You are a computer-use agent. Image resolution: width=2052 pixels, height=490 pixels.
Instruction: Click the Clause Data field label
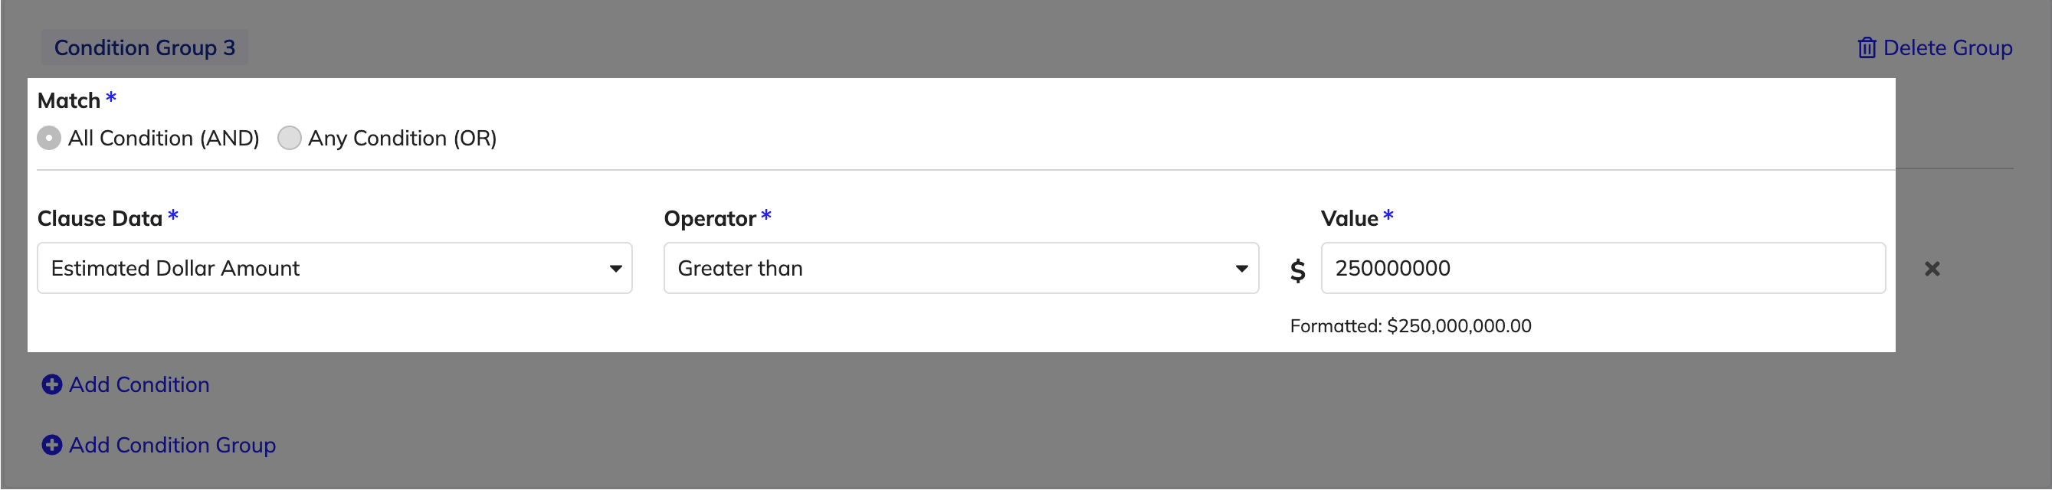tap(100, 219)
